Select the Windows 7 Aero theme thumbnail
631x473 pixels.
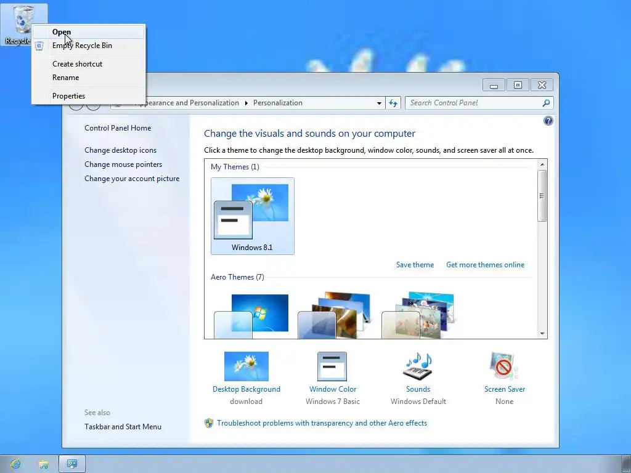tap(251, 316)
